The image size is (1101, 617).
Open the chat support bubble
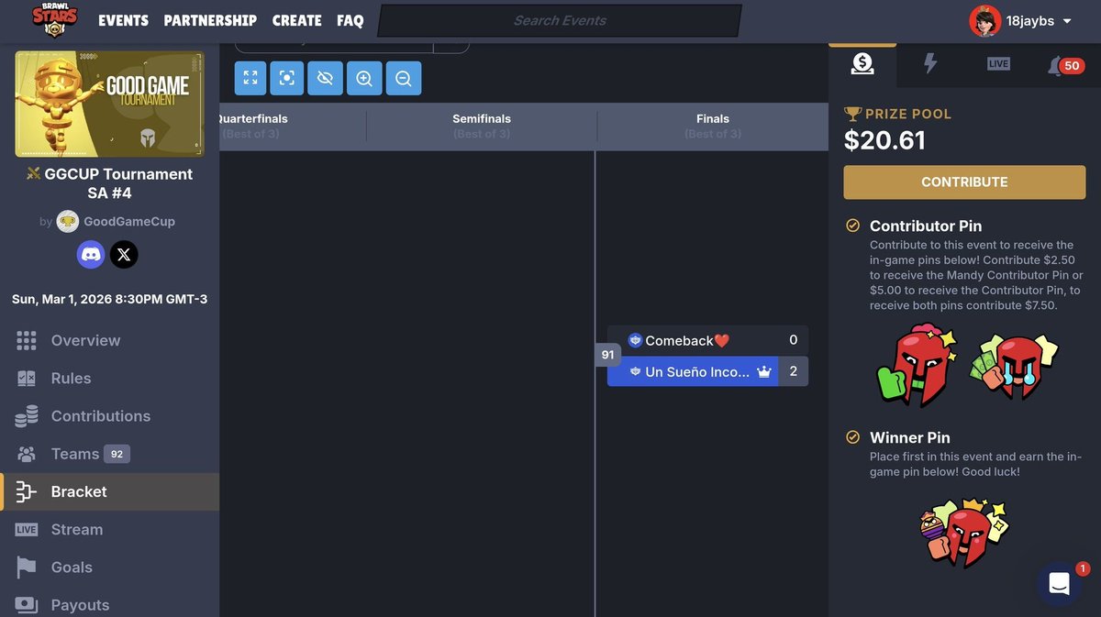point(1060,584)
